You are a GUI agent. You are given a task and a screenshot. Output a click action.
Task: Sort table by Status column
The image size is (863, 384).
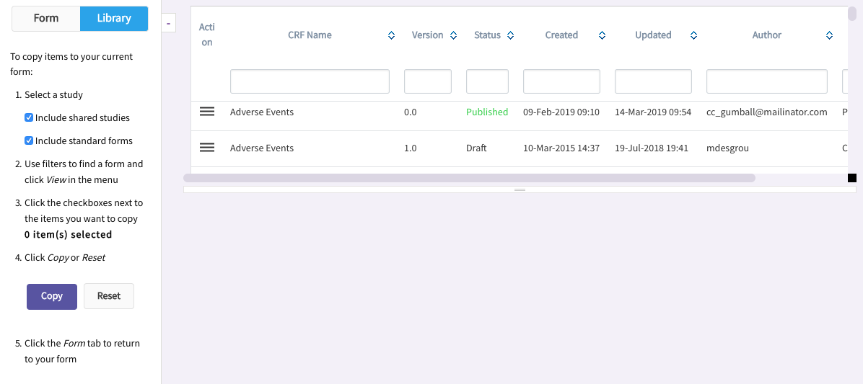point(510,35)
